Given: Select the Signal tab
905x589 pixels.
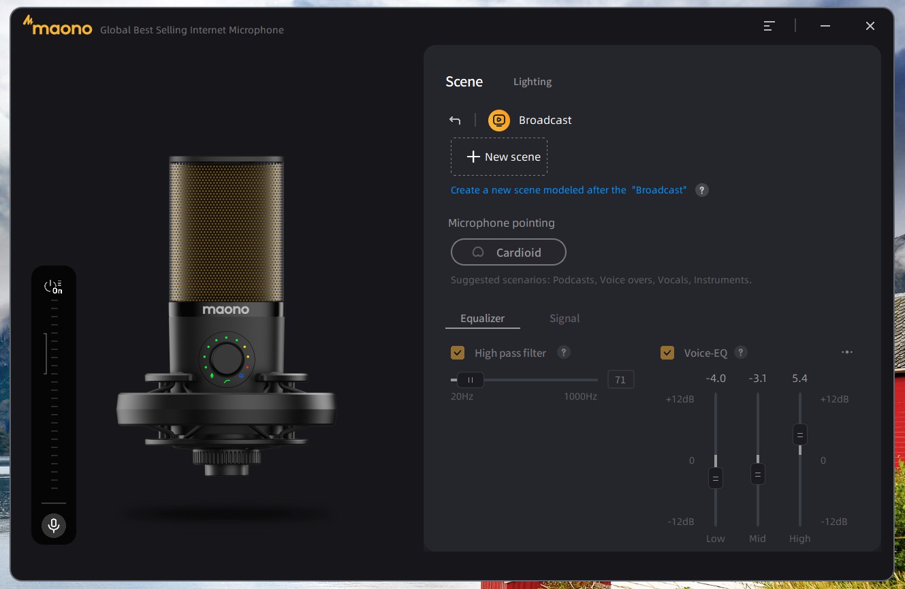Looking at the screenshot, I should click(565, 319).
